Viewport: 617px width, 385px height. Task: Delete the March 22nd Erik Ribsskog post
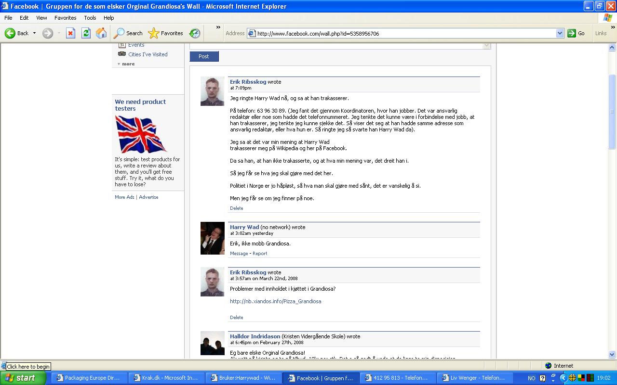pos(237,318)
